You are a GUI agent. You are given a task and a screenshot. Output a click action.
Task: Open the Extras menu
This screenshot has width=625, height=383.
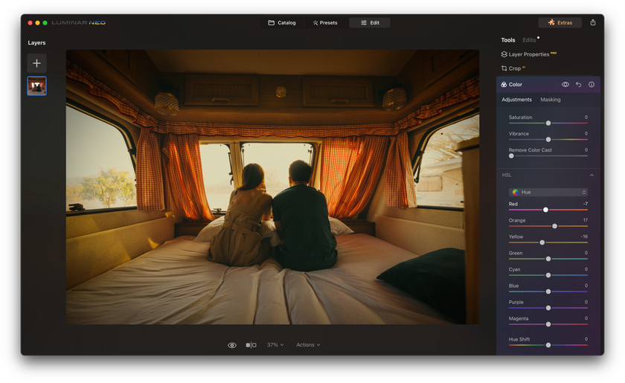[x=560, y=23]
